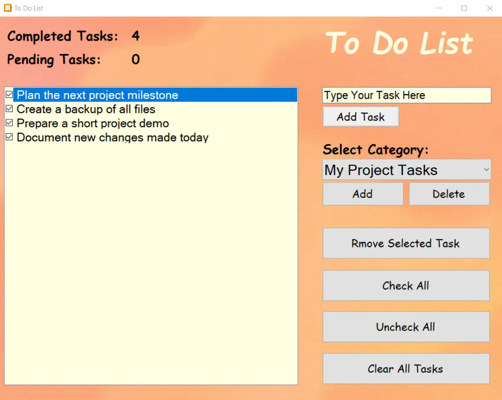Select 'Document new changes made today' list item

(x=112, y=138)
